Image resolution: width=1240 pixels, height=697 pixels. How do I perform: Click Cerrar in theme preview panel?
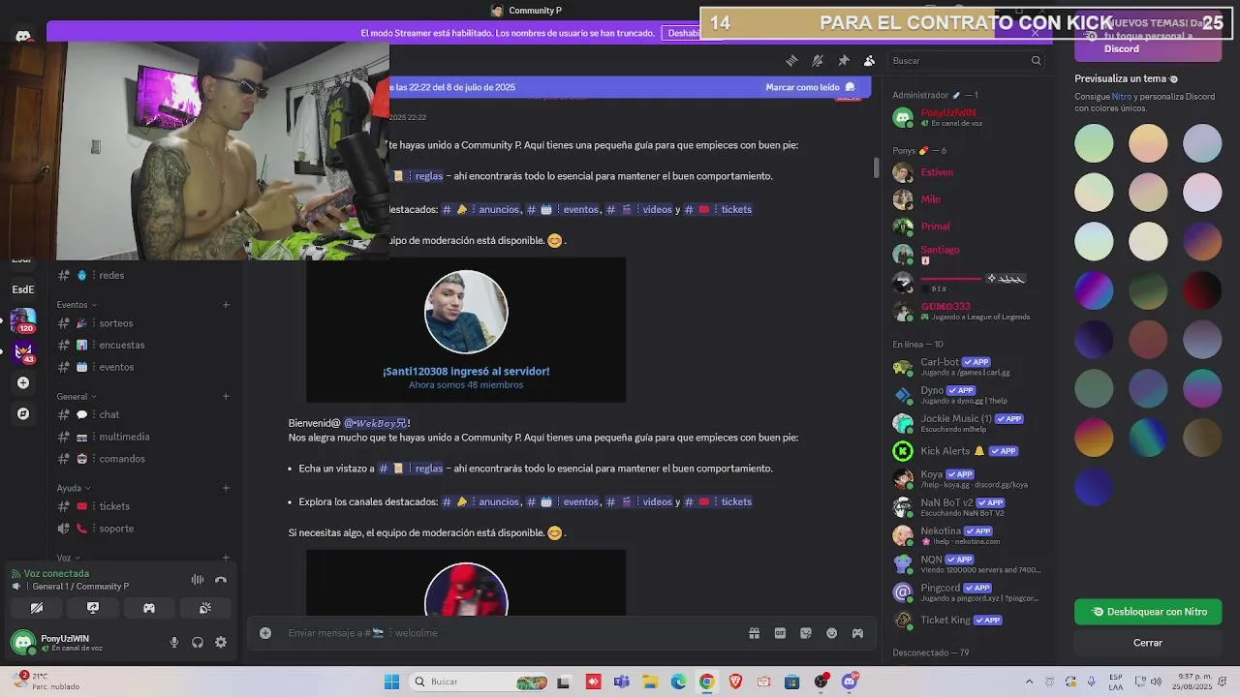(1148, 643)
